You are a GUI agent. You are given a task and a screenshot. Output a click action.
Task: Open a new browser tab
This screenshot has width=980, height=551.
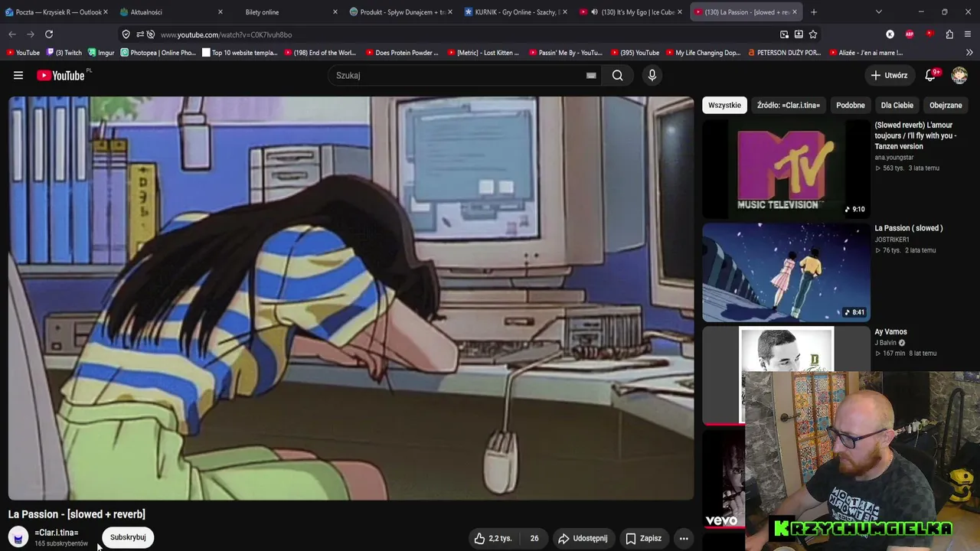click(x=814, y=12)
